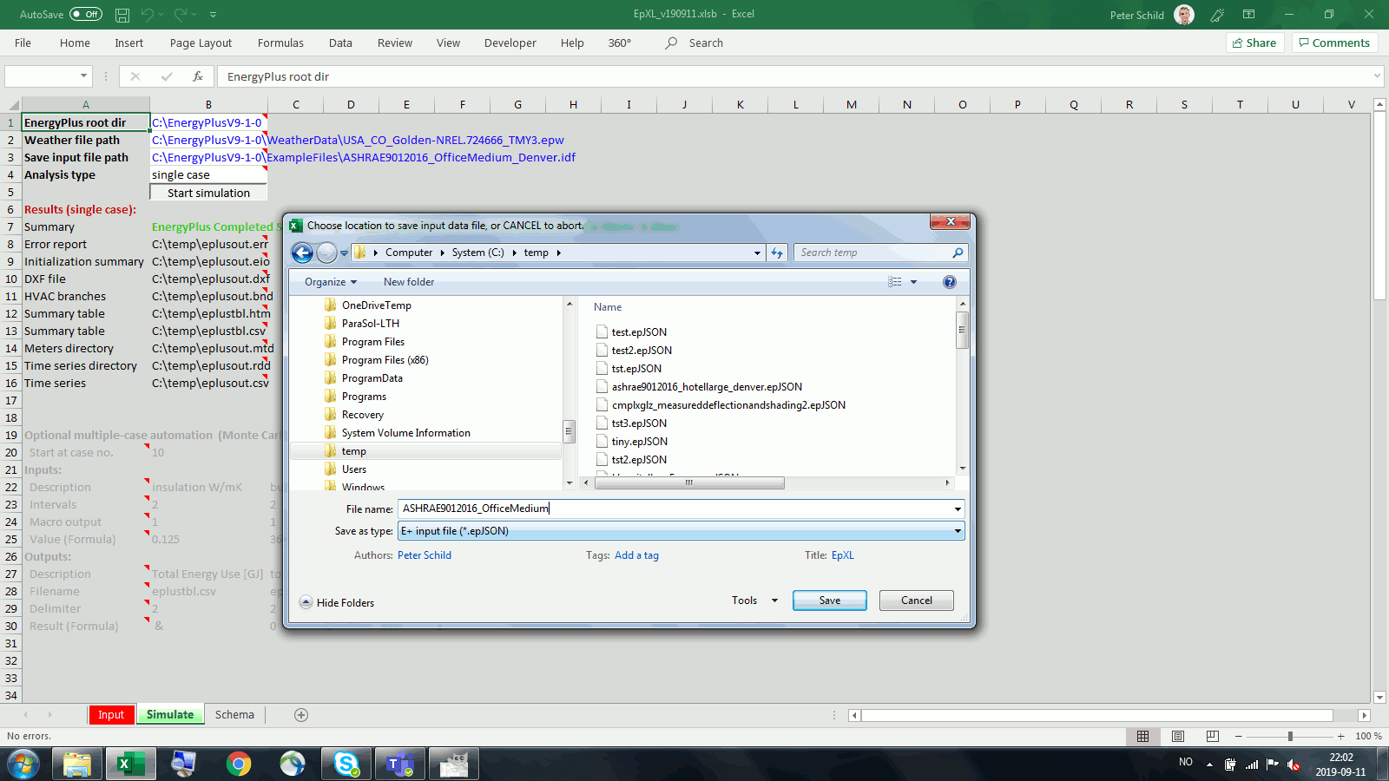Viewport: 1389px width, 781px height.
Task: Open the 360° ribbon tab
Action: point(620,43)
